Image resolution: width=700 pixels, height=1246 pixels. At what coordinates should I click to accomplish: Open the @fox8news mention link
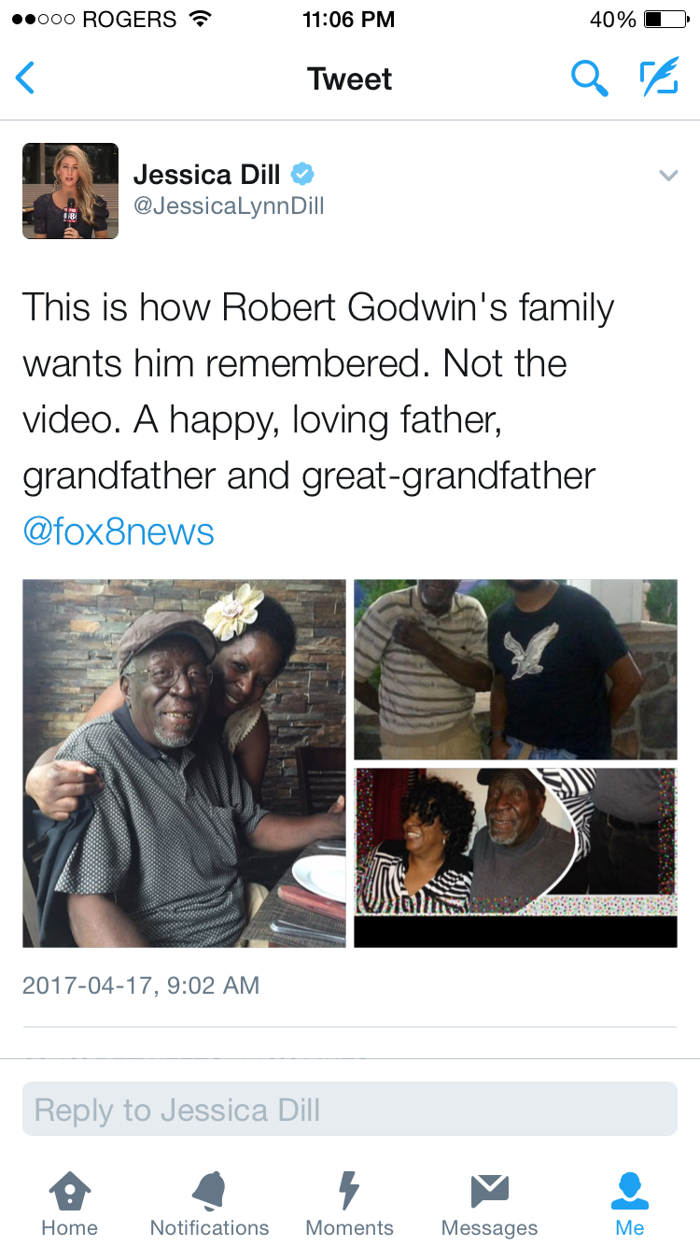point(119,532)
